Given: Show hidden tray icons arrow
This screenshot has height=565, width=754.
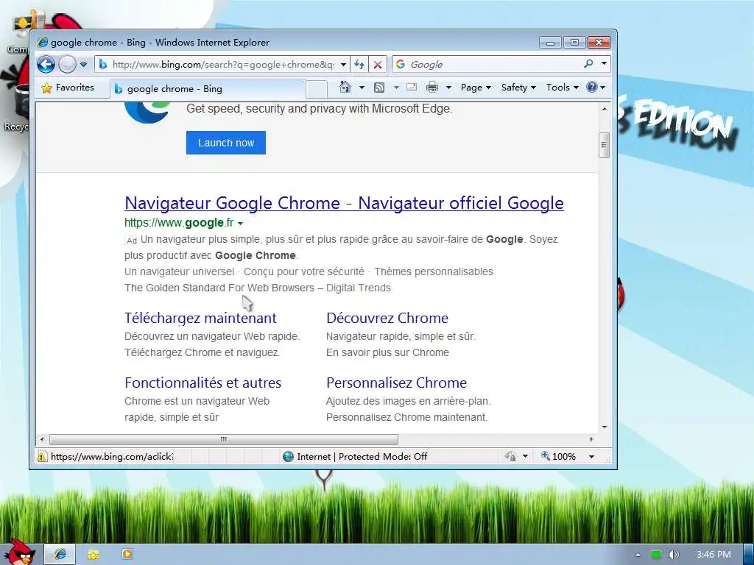Looking at the screenshot, I should 638,555.
